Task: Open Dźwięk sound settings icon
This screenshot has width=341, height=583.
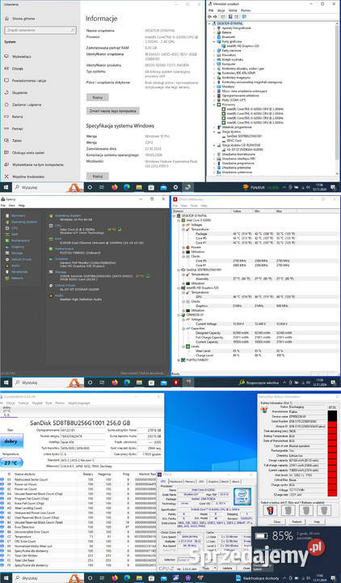Action: [6, 68]
